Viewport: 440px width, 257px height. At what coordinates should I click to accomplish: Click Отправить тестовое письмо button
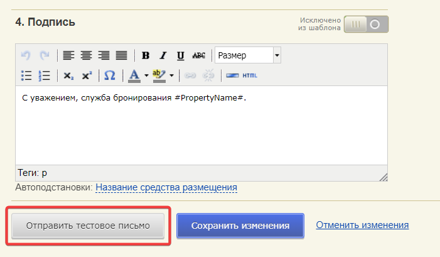(88, 226)
